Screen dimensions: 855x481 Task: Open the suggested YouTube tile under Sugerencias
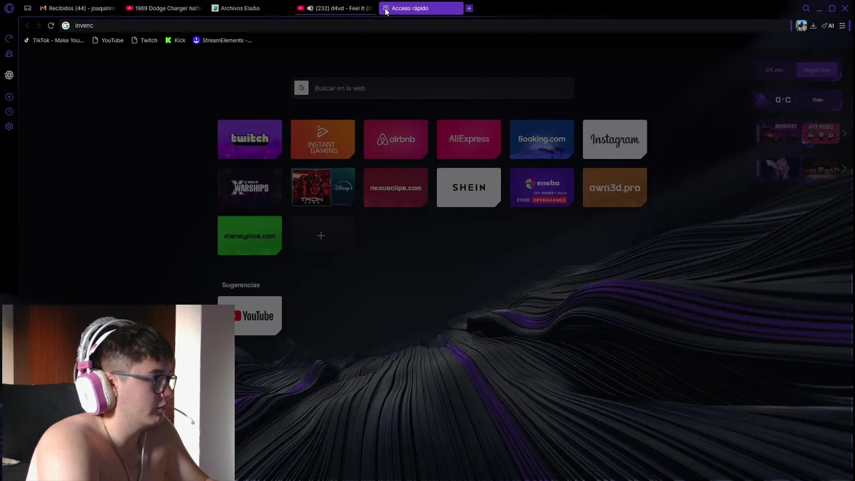coord(250,316)
